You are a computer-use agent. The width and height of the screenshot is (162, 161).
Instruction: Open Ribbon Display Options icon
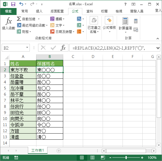coord(133,4)
